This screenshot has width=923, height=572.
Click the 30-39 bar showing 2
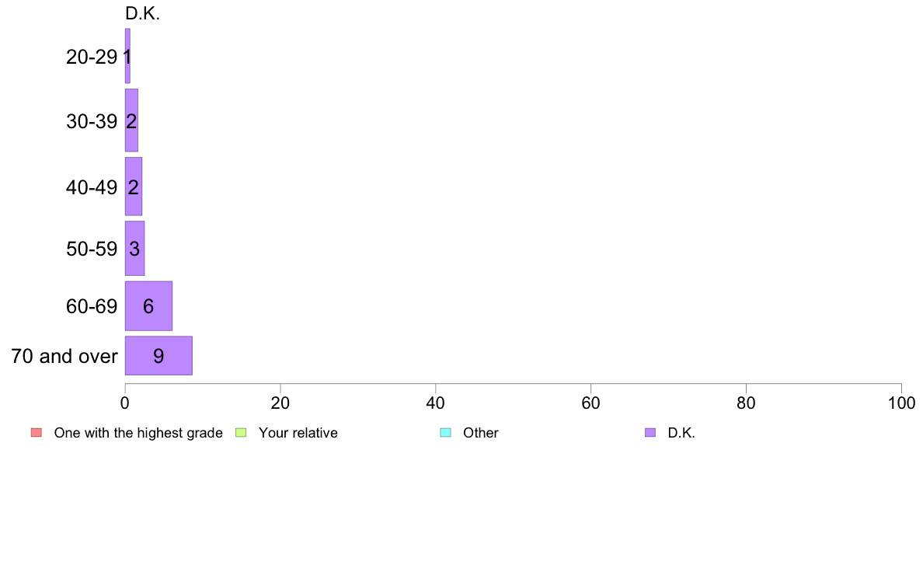pos(131,120)
